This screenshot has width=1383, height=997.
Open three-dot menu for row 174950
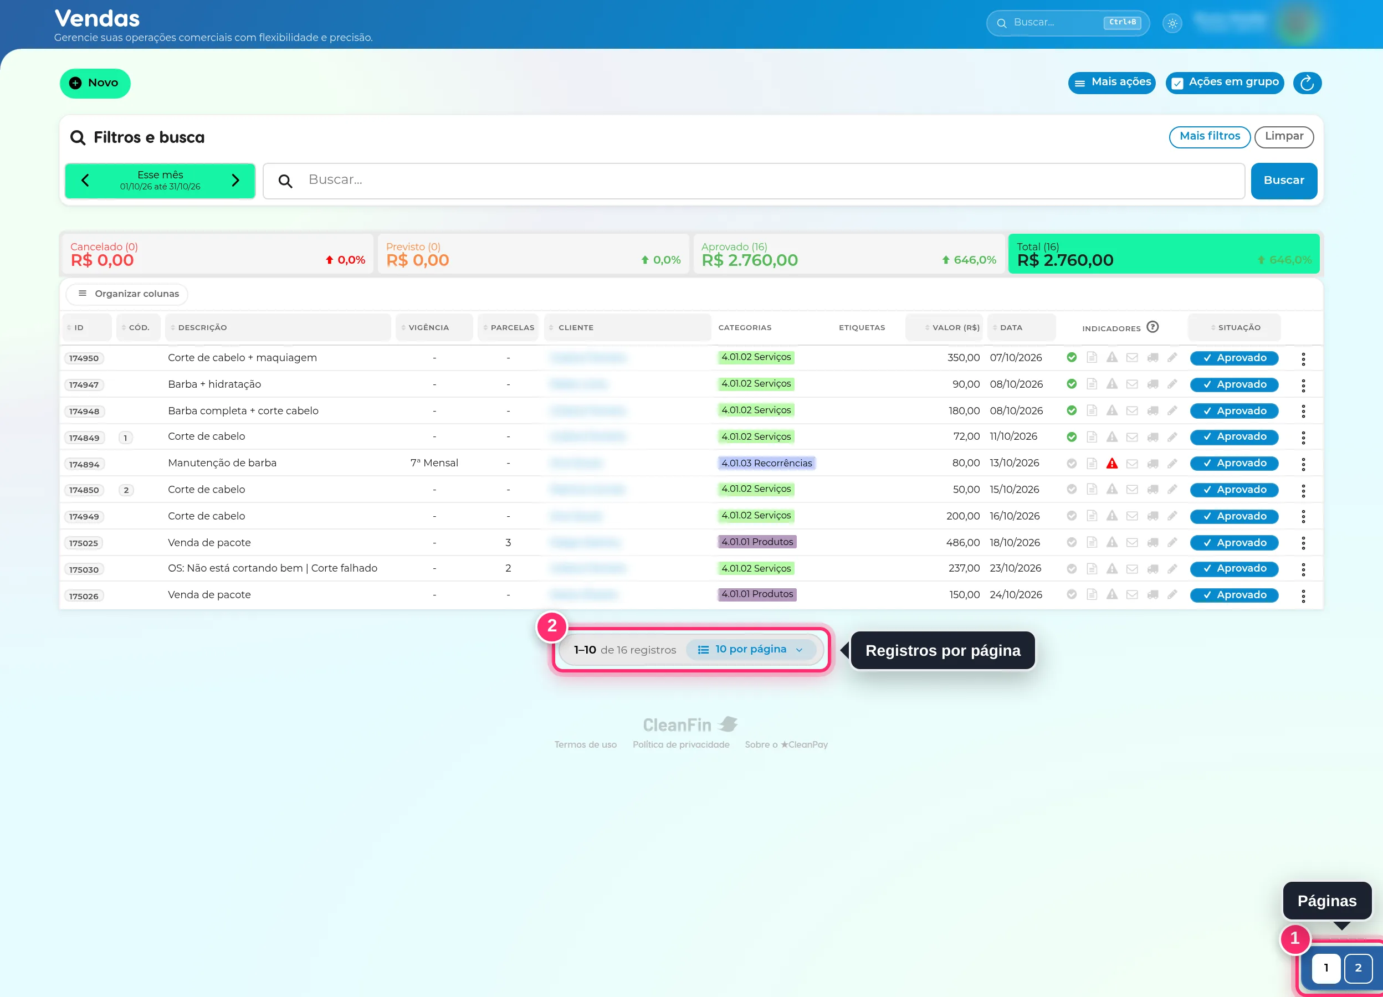1303,358
